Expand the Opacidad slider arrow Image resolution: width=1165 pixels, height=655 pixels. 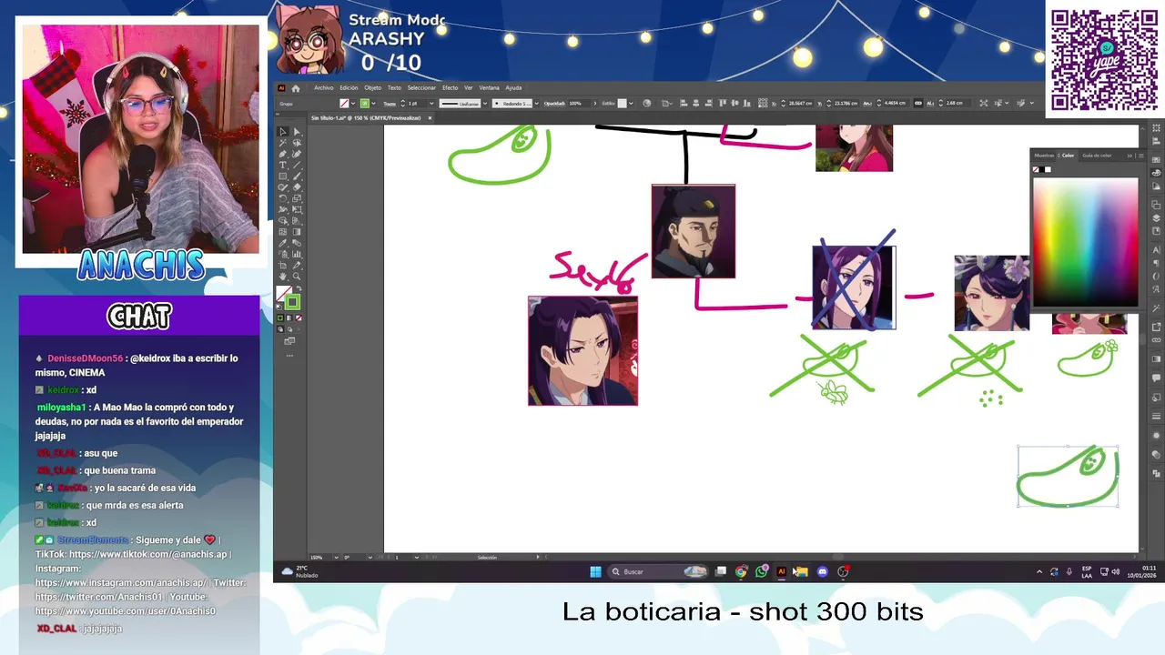pos(595,103)
